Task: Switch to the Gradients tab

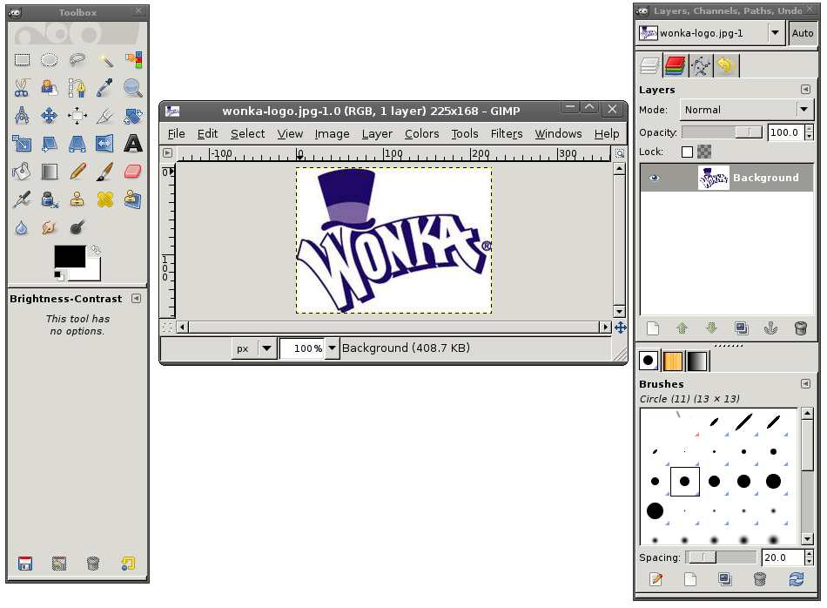Action: (697, 361)
